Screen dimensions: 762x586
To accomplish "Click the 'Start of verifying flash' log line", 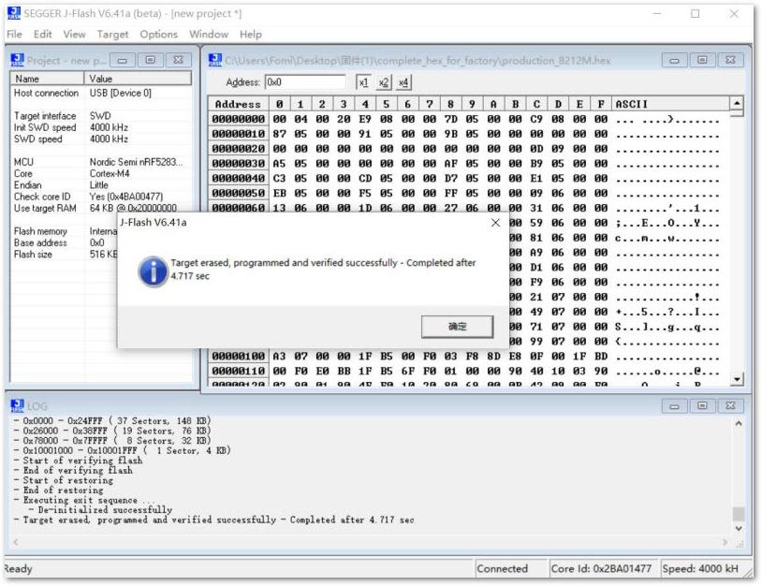I will pyautogui.click(x=82, y=461).
